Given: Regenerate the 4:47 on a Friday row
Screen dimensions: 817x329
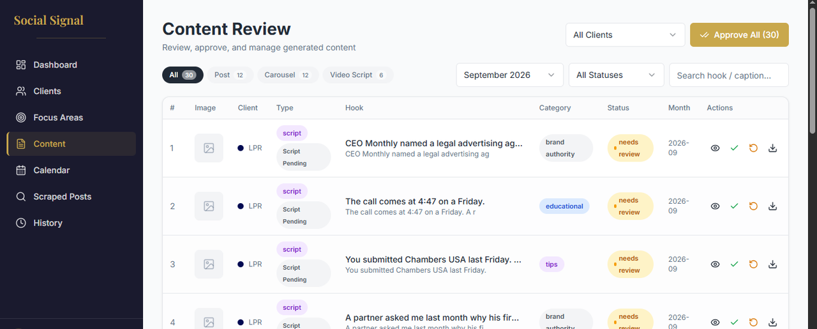Looking at the screenshot, I should tap(753, 206).
